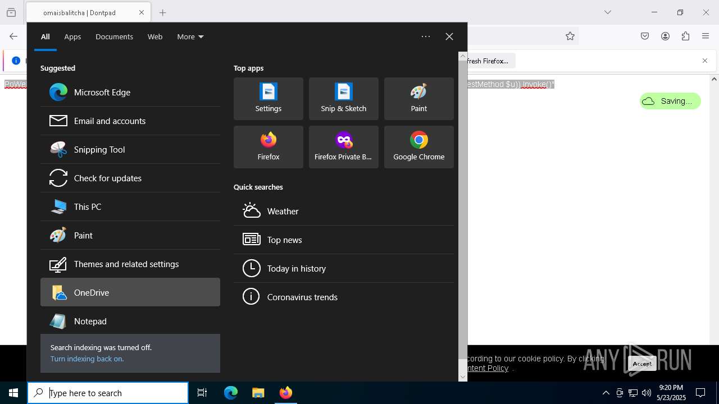This screenshot has height=404, width=719.
Task: Open the Settings top app tile
Action: click(269, 99)
